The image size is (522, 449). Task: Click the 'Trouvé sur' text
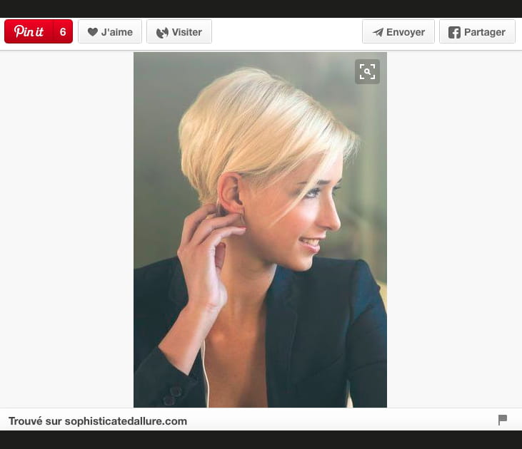tap(35, 421)
